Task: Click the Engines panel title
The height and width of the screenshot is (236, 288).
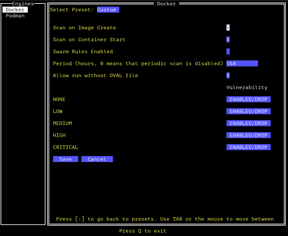Action: (x=23, y=4)
